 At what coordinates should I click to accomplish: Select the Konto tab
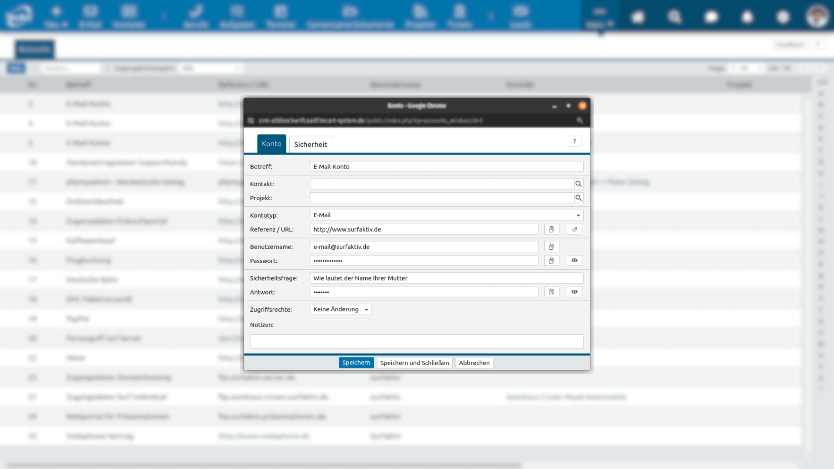click(271, 144)
